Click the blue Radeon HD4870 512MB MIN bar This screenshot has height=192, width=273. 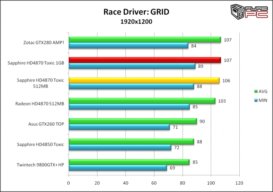pos(129,107)
